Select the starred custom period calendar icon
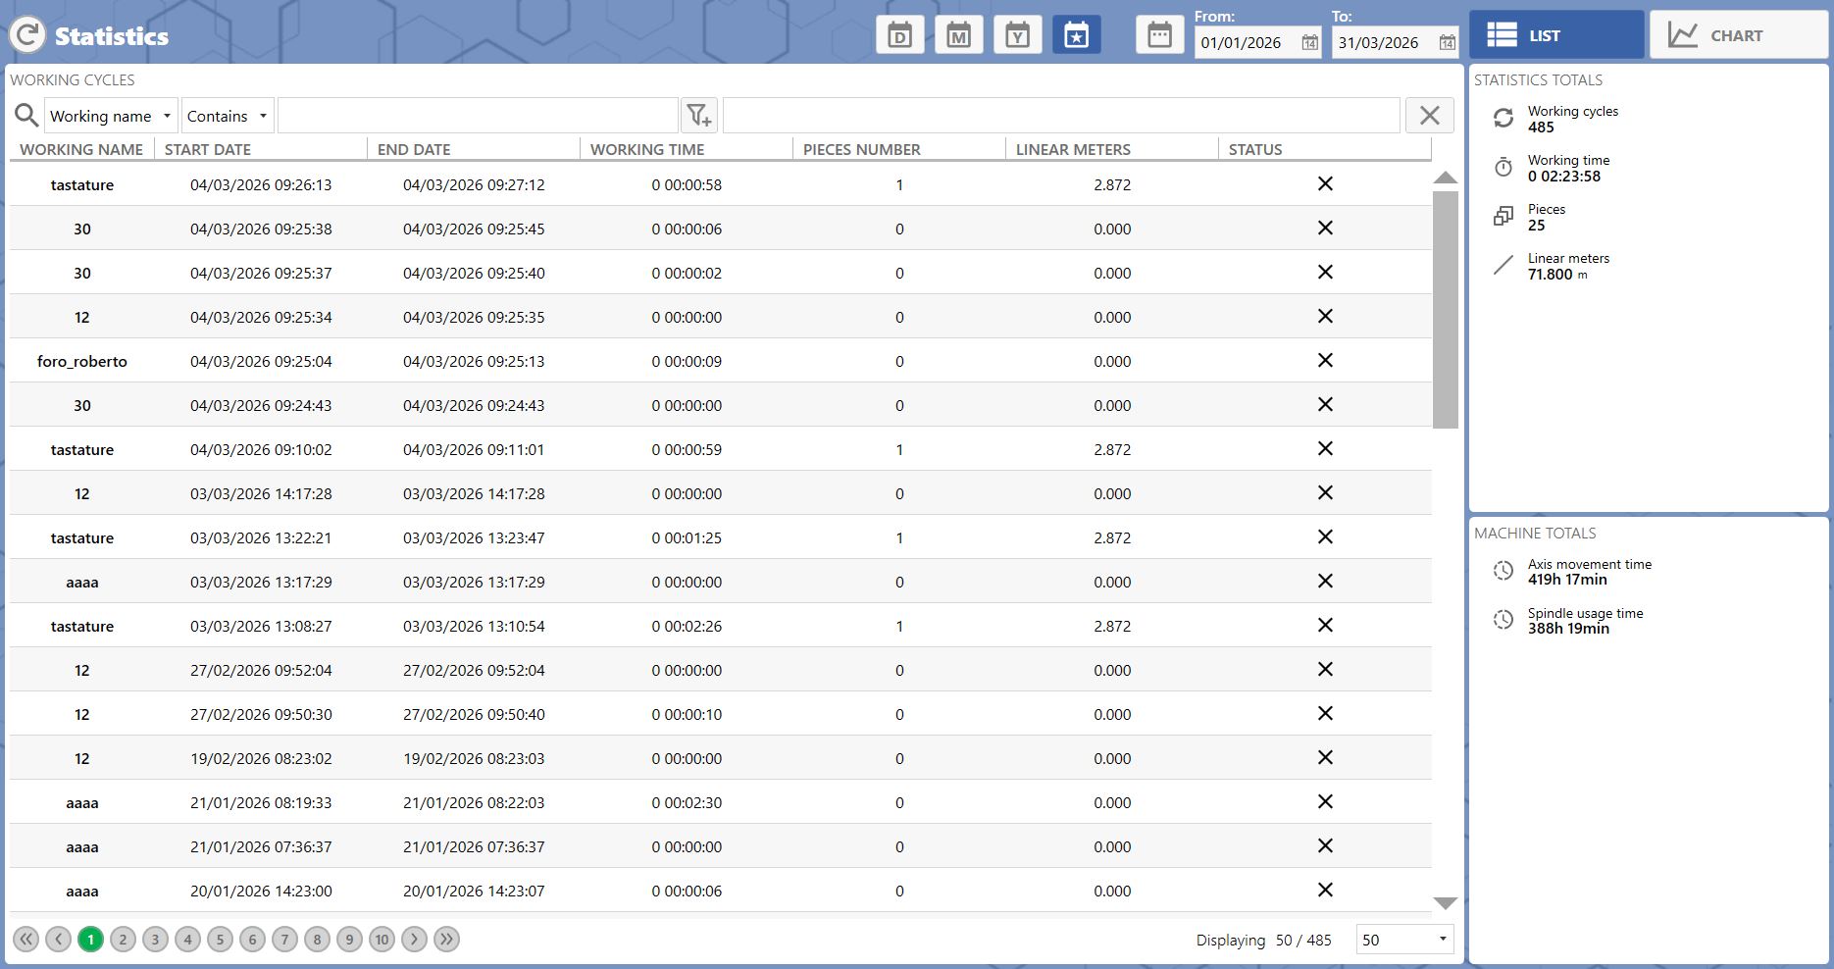This screenshot has height=969, width=1834. pyautogui.click(x=1076, y=35)
